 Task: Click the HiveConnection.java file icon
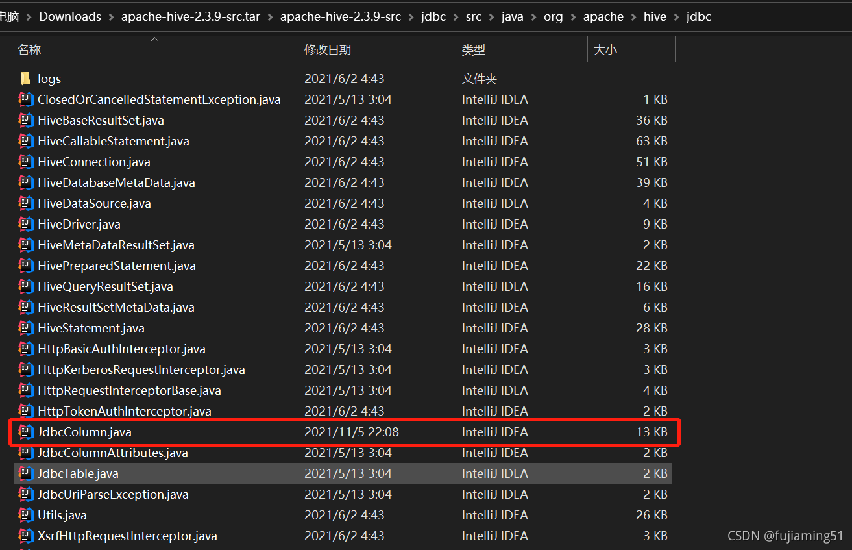26,162
